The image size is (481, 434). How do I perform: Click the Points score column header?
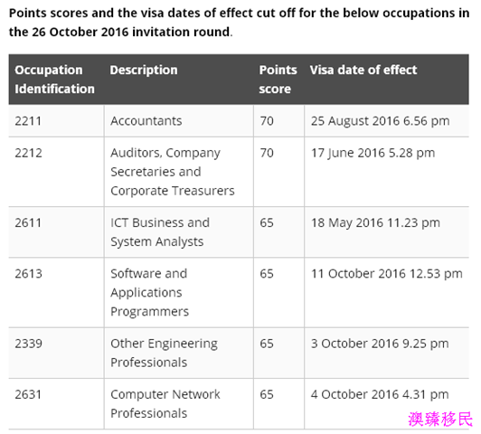pyautogui.click(x=278, y=80)
